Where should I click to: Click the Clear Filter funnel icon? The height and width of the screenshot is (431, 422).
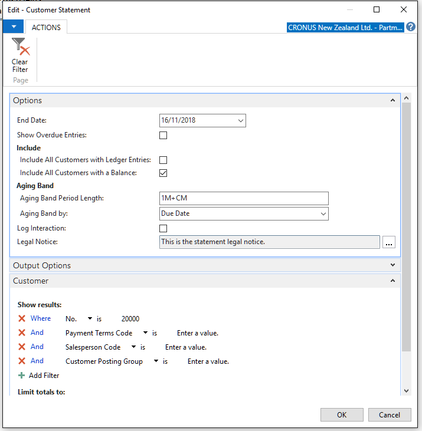click(x=21, y=47)
